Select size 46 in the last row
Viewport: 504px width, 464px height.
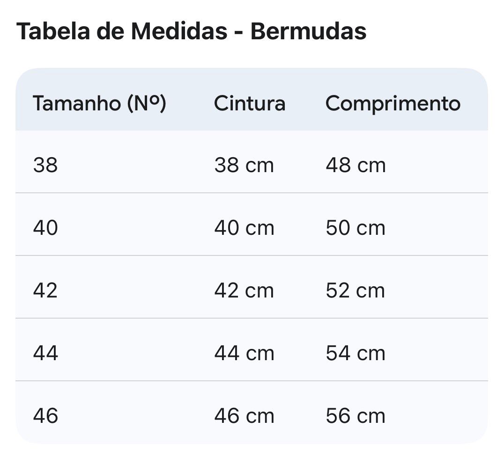click(45, 416)
